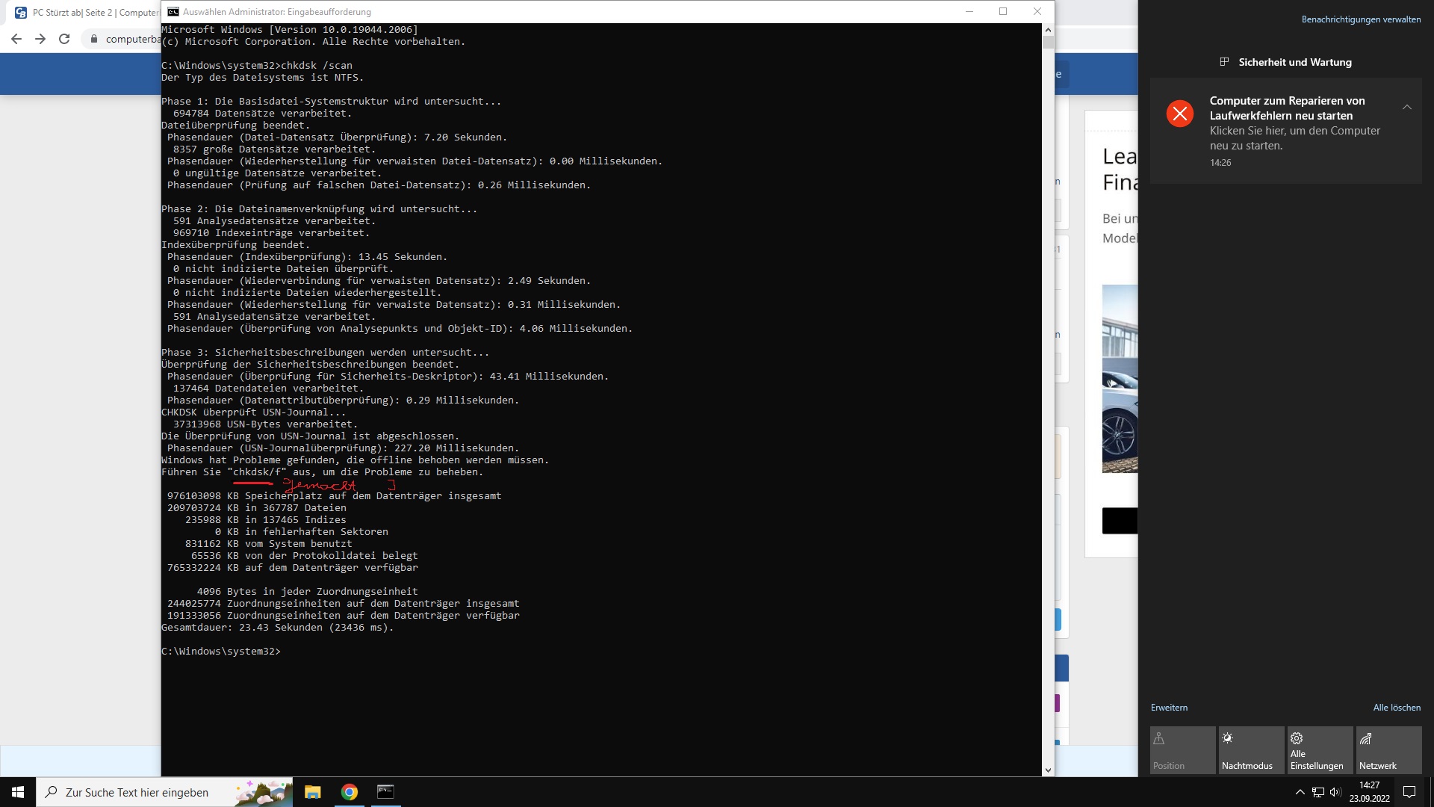This screenshot has width=1434, height=807.
Task: Open the Windows Start menu
Action: (18, 792)
